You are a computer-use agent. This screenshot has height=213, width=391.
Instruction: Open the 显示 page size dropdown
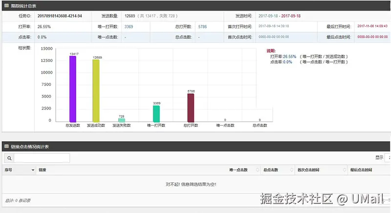(x=388, y=158)
